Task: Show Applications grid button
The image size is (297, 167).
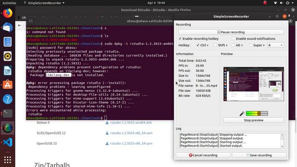Action: 7,160
